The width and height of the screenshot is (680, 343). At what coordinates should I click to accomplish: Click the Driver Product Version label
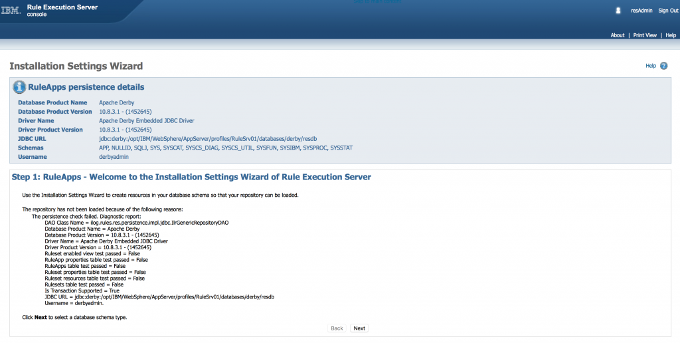[x=50, y=130]
